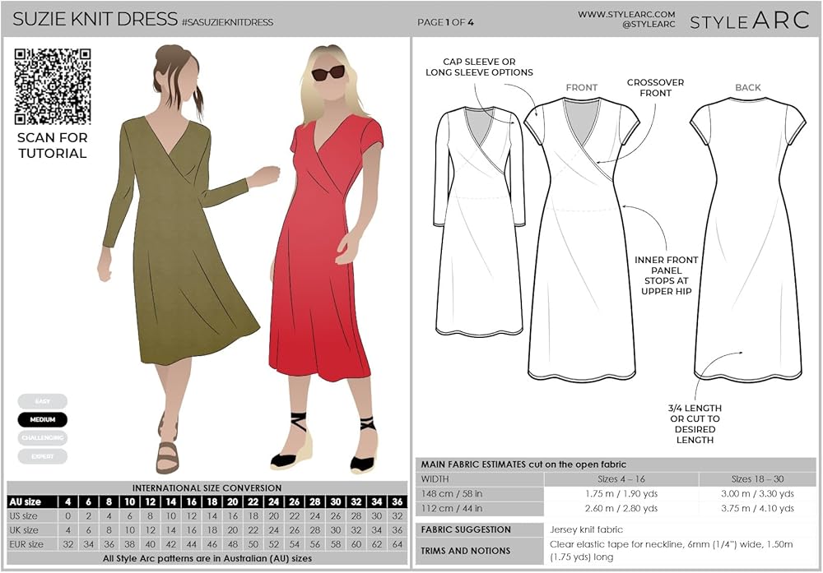
Task: Click the UK size row label
Action: click(24, 530)
